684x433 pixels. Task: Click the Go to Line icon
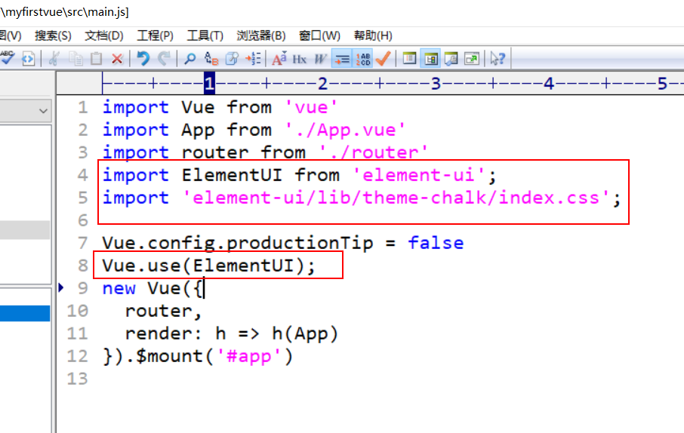point(254,58)
